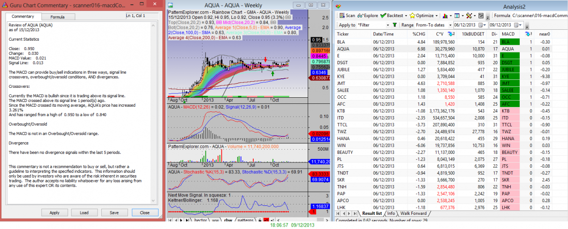Click the parameters sliders icon
Image resolution: width=568 pixels, height=229 pixels.
tap(481, 16)
